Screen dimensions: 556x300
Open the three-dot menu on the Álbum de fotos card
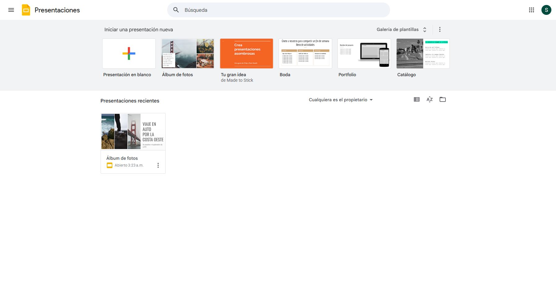click(x=158, y=165)
